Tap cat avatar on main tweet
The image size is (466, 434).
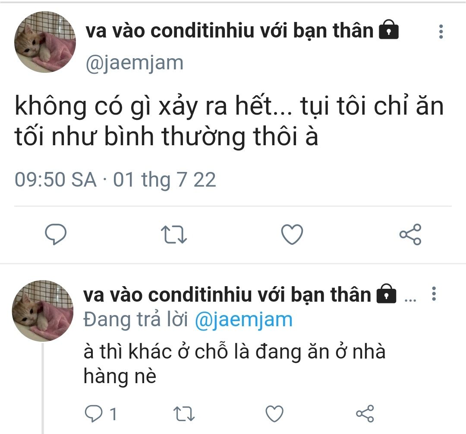click(45, 42)
